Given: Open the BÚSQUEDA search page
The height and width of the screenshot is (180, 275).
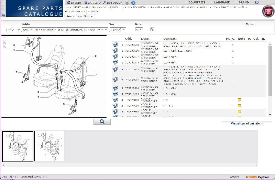Looking at the screenshot, I should tap(113, 2).
